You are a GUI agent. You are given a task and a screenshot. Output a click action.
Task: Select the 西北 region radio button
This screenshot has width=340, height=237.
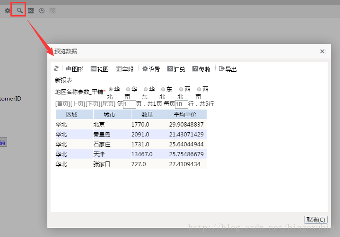coord(181,89)
